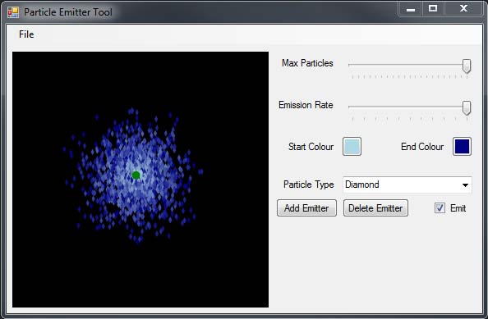
Task: Open the End Colour swatch picker
Action: pos(462,146)
